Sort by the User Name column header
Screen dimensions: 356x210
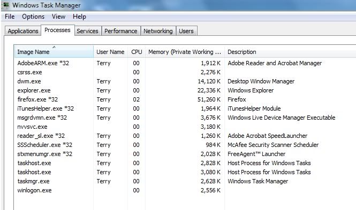pos(110,52)
